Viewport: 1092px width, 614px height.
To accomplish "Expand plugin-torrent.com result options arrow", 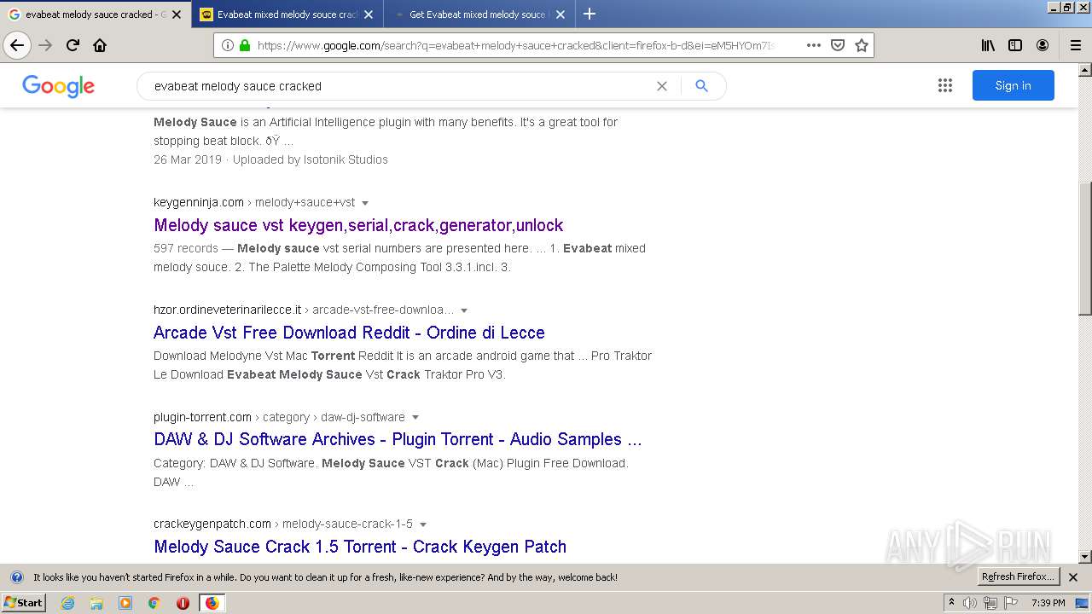I will [x=415, y=418].
